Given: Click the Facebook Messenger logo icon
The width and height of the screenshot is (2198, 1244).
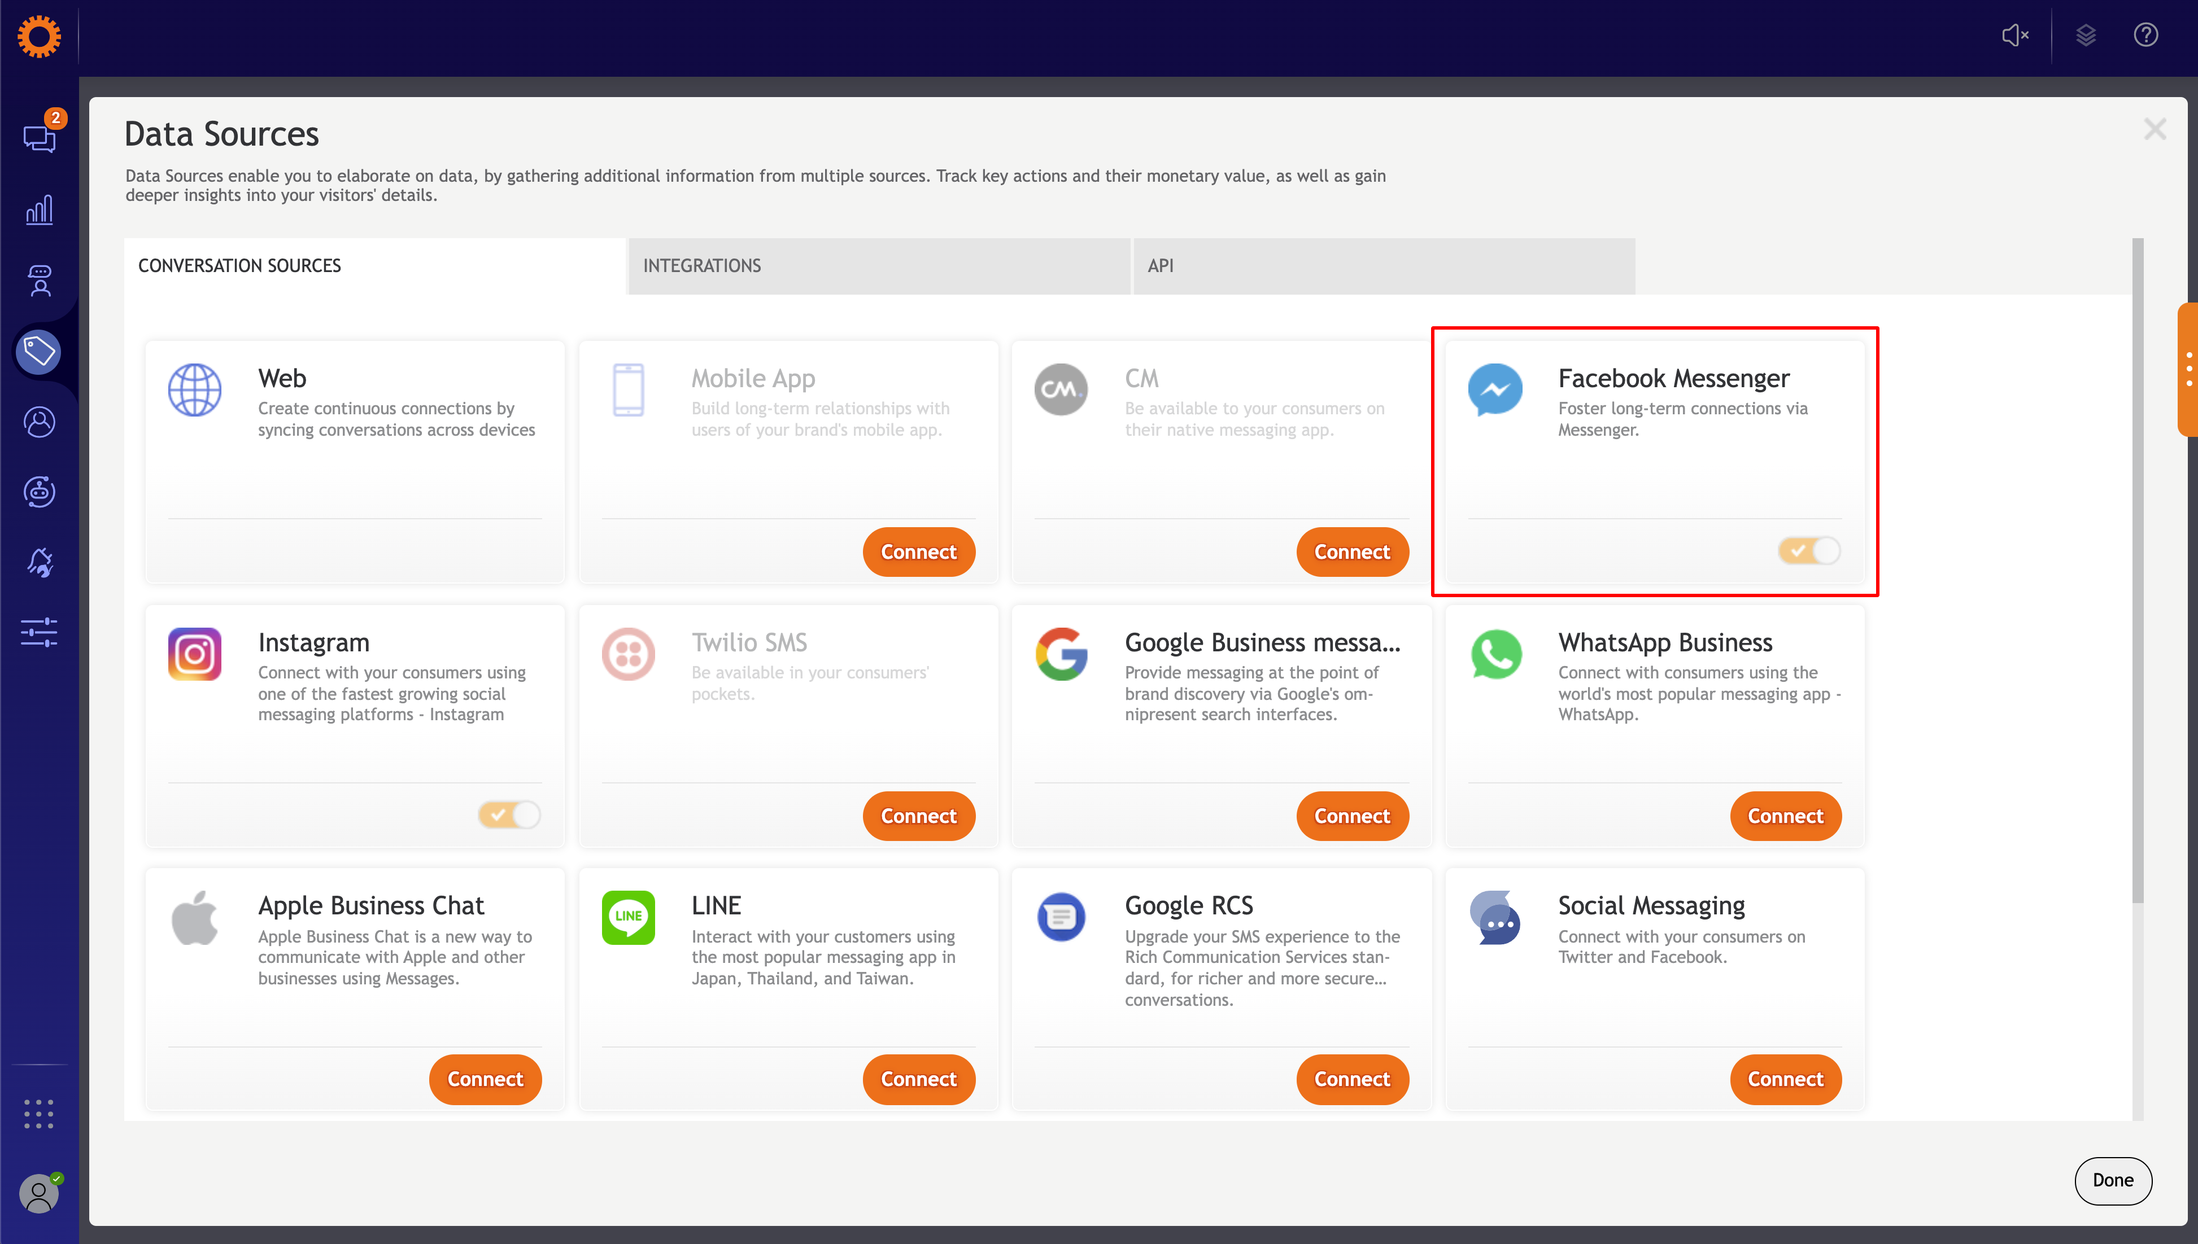Looking at the screenshot, I should click(1495, 389).
